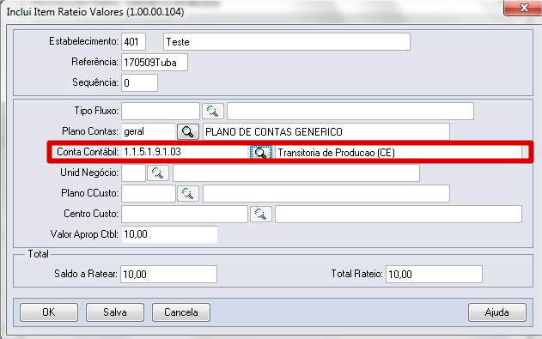Click the PLANO DE CONTAS GENERICO description field
Screen dimensions: 542x339
[326, 131]
